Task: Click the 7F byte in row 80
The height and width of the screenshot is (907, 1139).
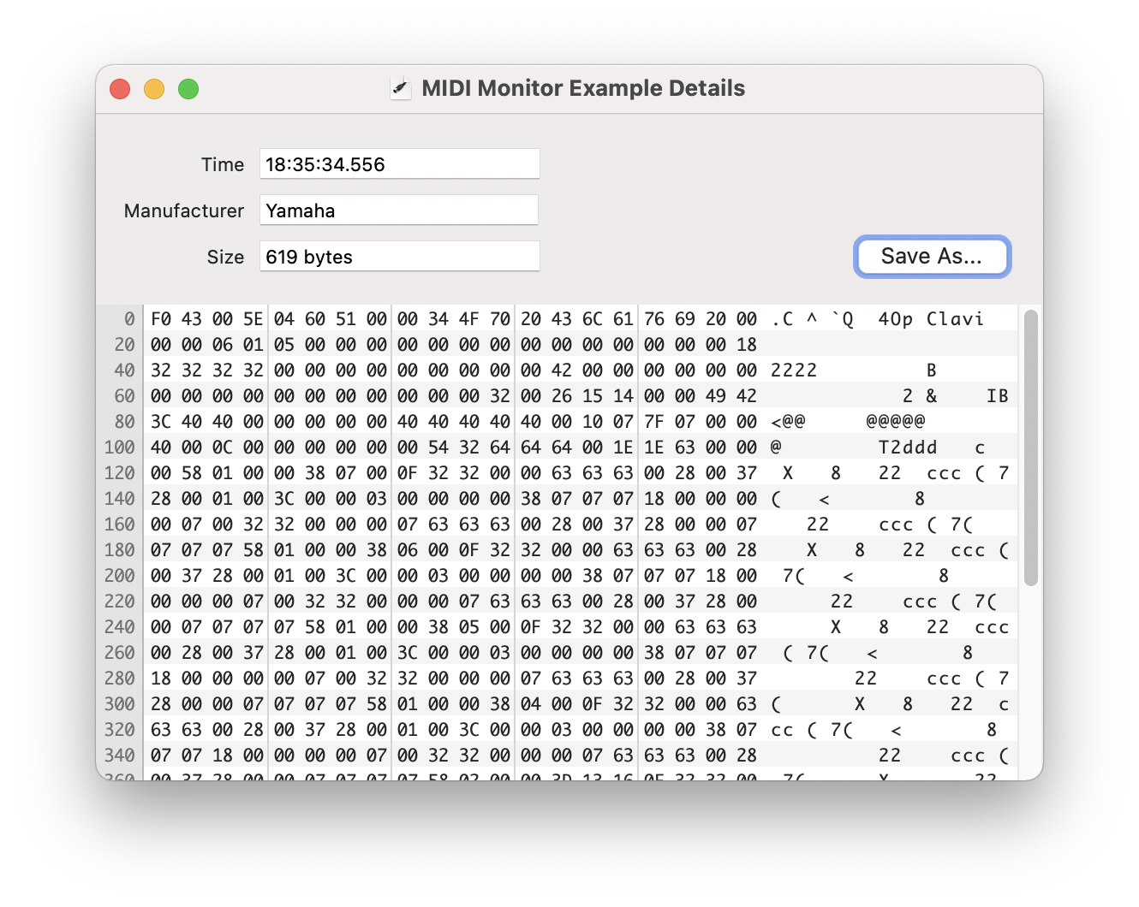Action: (654, 422)
